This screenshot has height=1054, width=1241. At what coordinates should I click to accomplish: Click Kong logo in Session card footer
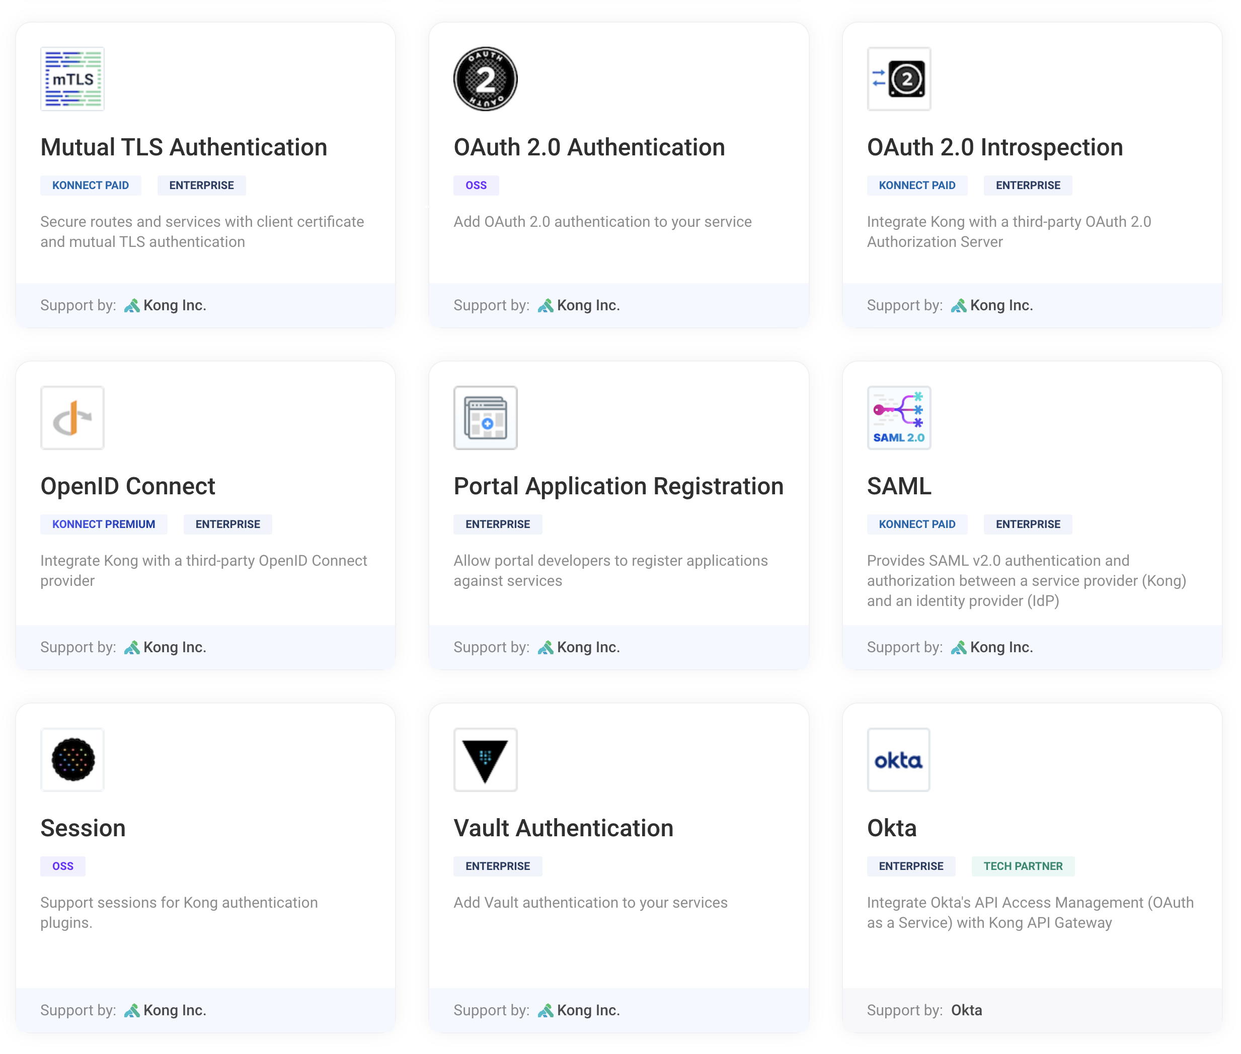point(131,1010)
